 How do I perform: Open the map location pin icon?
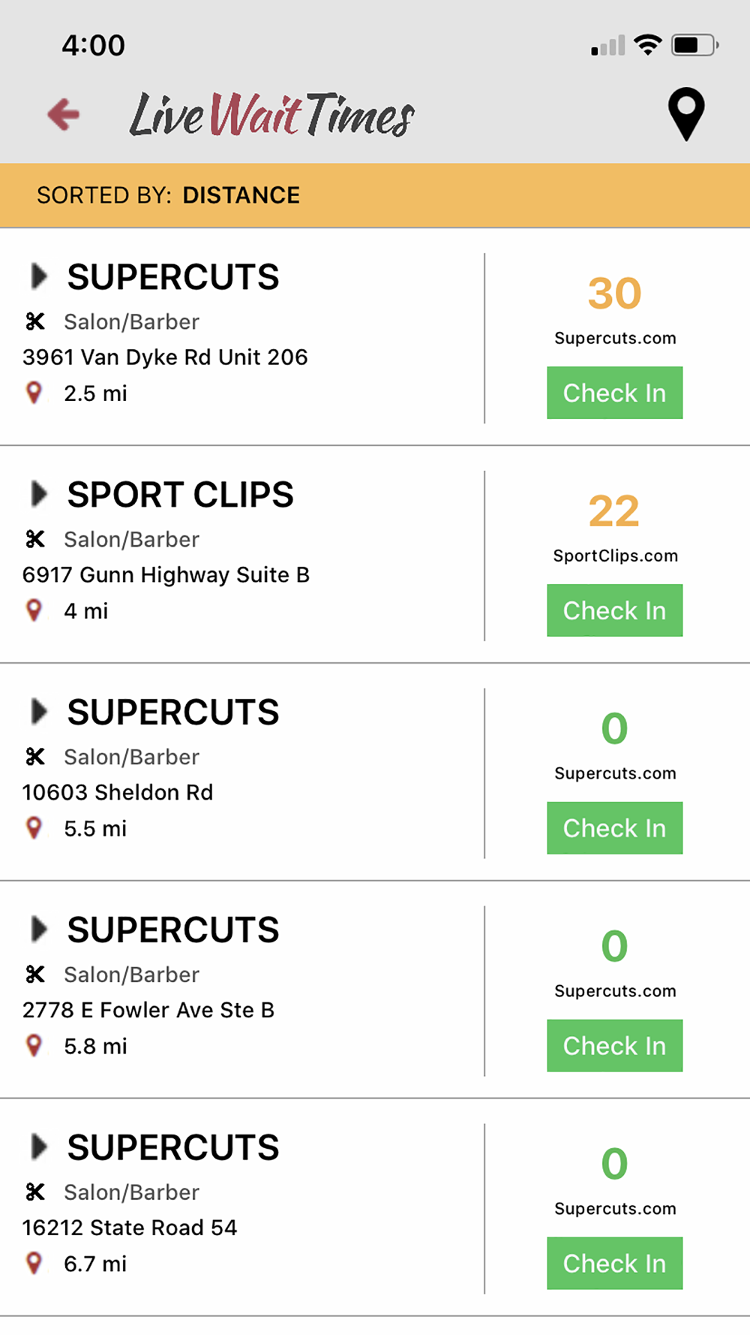pyautogui.click(x=686, y=114)
